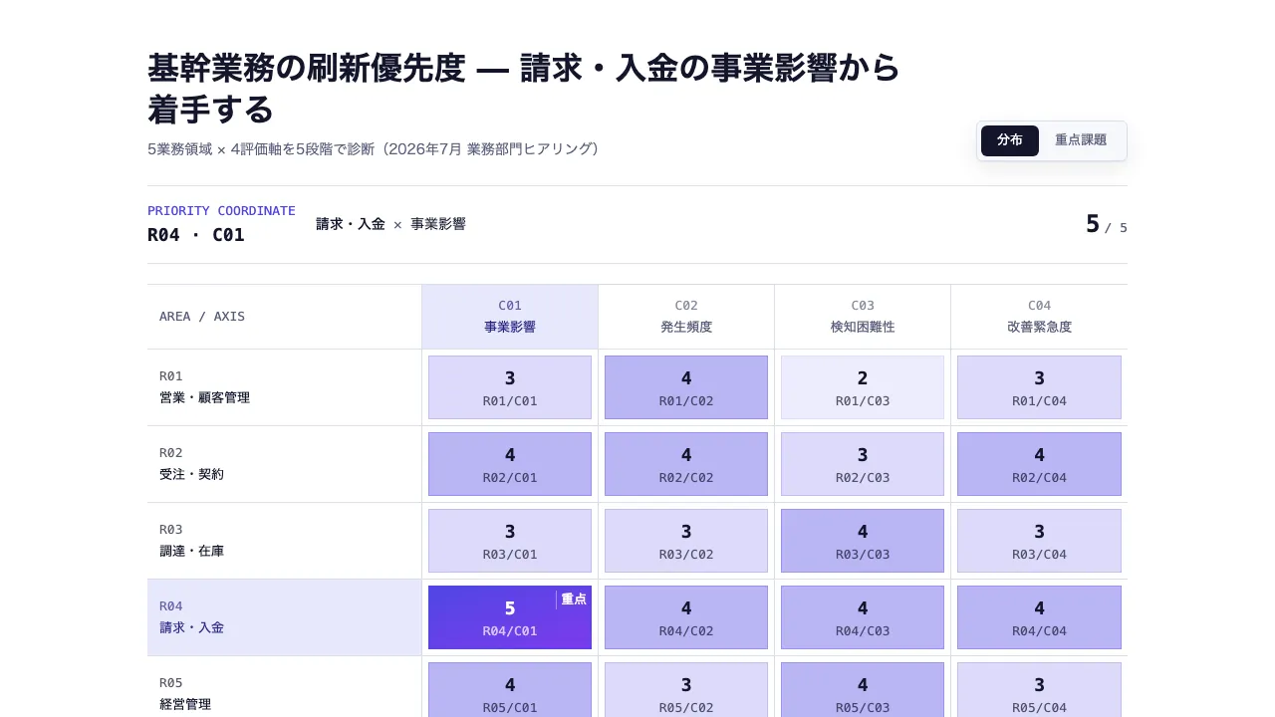This screenshot has width=1275, height=717.
Task: Select heatmap cell R02/C02
Action: coord(686,464)
